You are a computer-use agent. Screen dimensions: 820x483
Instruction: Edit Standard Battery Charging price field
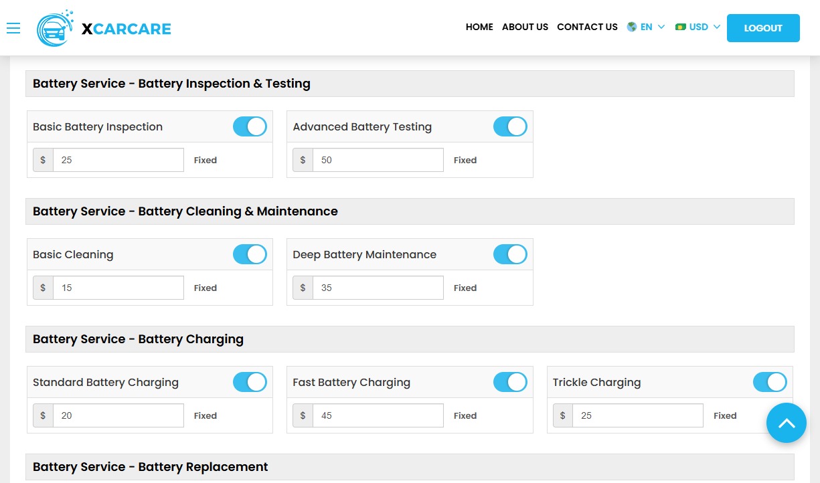(x=118, y=415)
